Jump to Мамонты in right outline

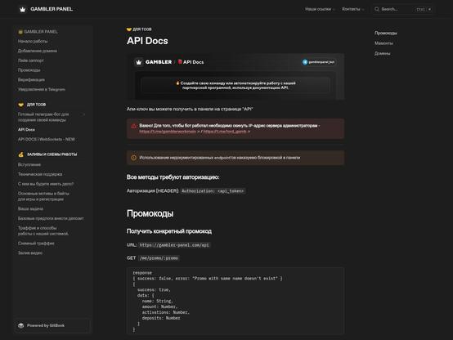click(x=383, y=43)
